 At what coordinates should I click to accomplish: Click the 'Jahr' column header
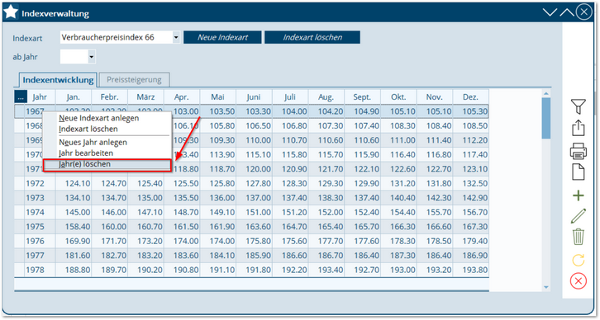coord(40,97)
